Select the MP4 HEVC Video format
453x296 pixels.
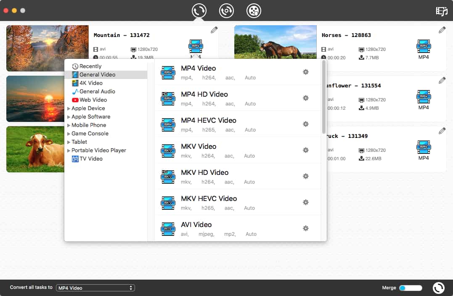click(209, 120)
